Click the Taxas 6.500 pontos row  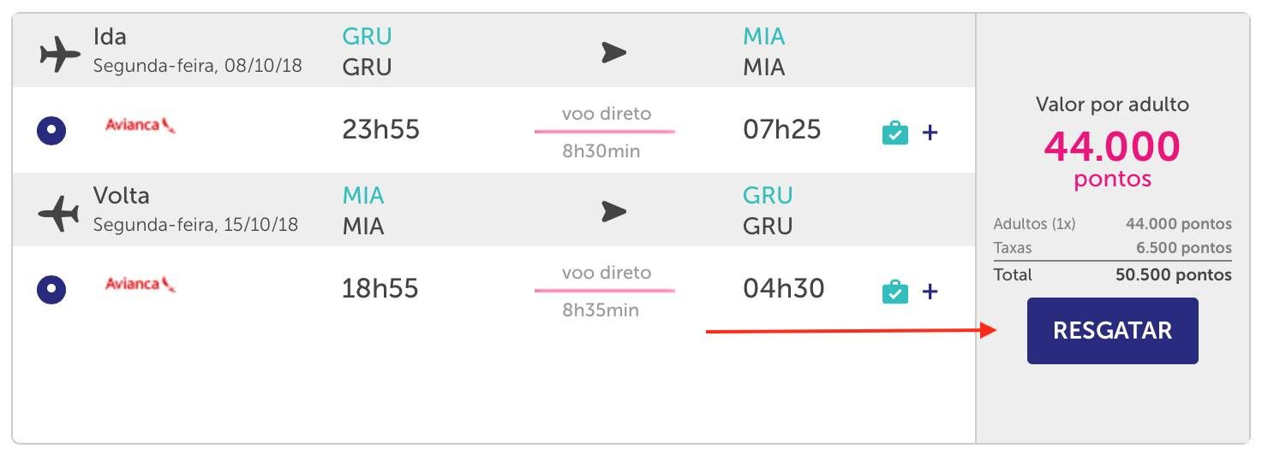pyautogui.click(x=1112, y=248)
